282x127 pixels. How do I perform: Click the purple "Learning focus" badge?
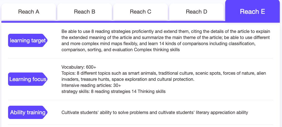click(28, 79)
